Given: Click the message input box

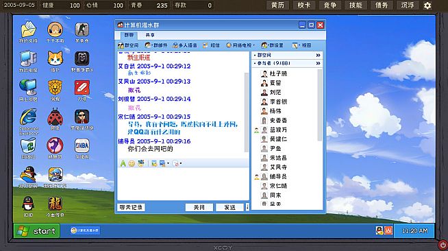Looking at the screenshot, I should 183,184.
